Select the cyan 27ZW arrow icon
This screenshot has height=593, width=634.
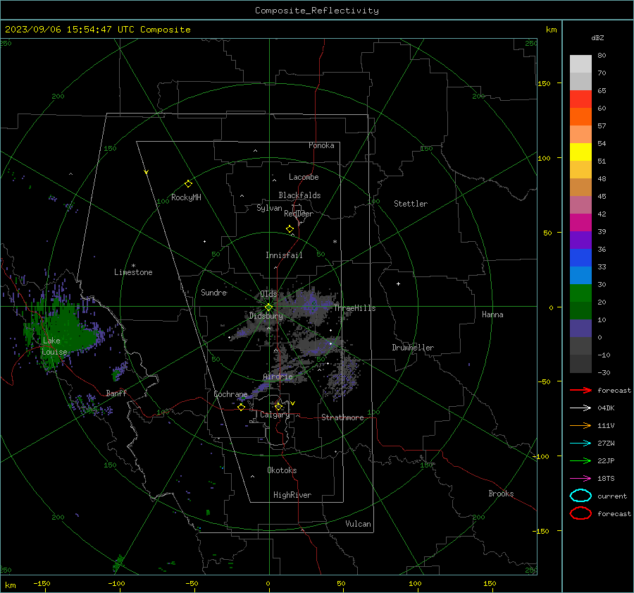click(580, 444)
